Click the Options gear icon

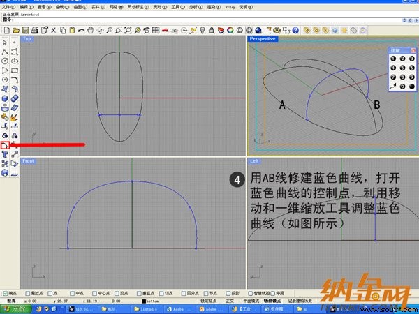click(277, 31)
